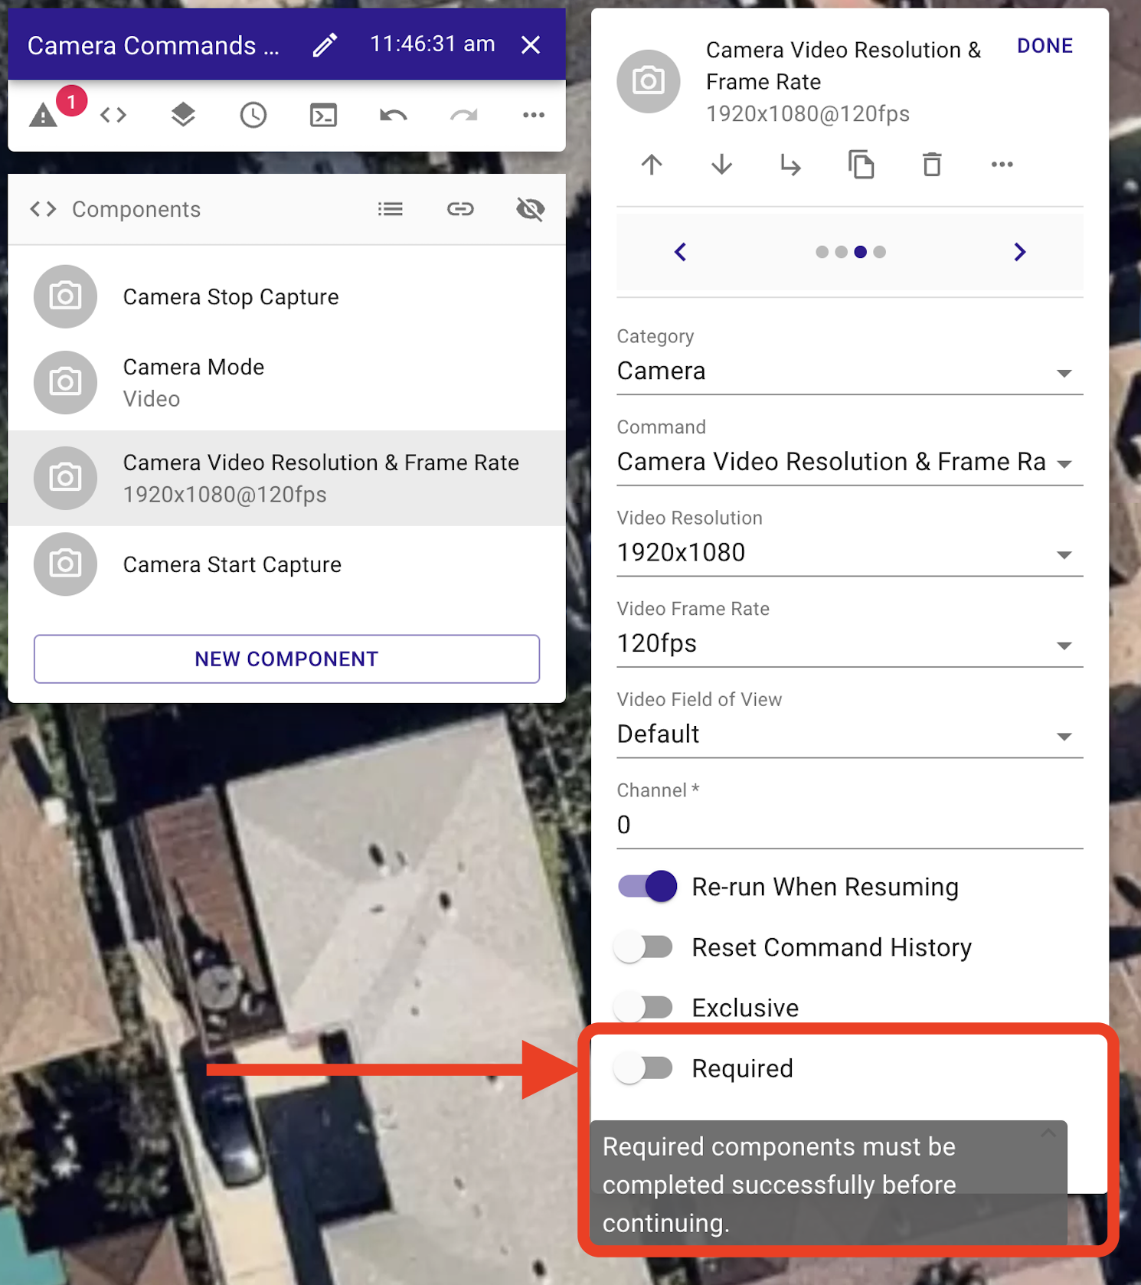Click the components code brackets toolbar icon
This screenshot has height=1285, width=1141.
tap(113, 116)
